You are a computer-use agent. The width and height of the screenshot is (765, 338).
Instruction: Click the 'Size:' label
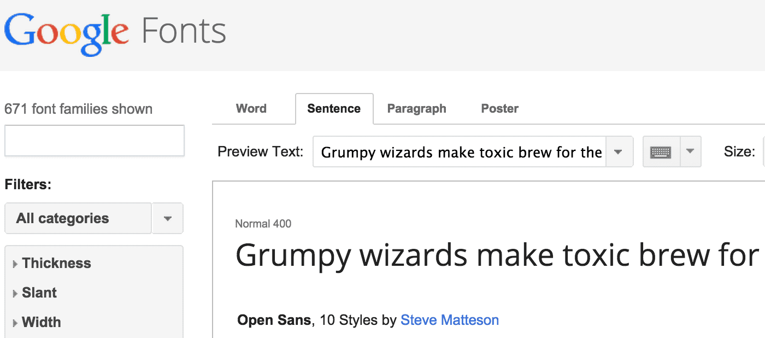coord(740,151)
